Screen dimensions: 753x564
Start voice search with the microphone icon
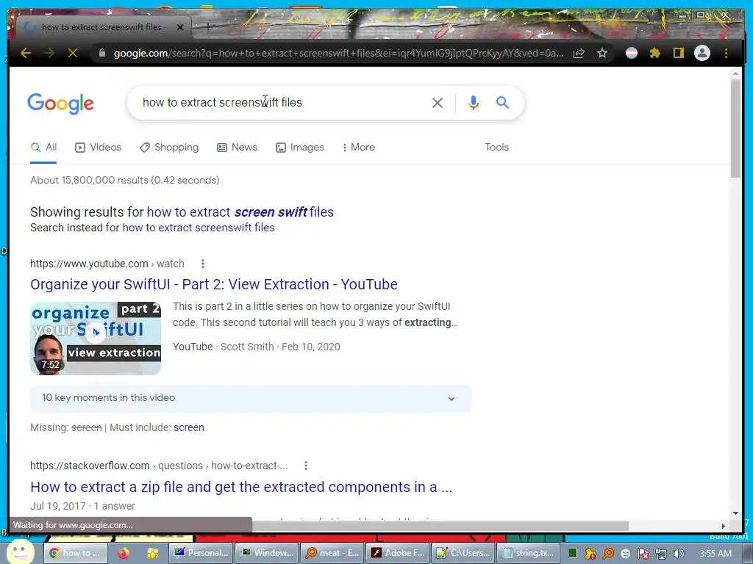[x=473, y=103]
